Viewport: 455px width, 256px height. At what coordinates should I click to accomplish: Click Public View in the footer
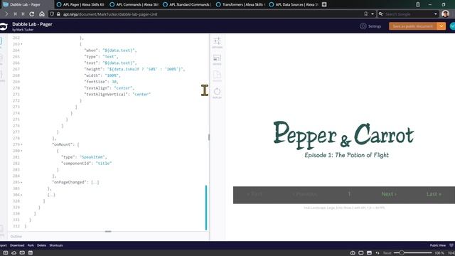point(438,245)
